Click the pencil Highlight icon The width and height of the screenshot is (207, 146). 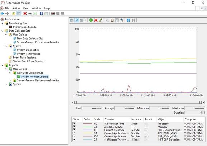[101, 20]
